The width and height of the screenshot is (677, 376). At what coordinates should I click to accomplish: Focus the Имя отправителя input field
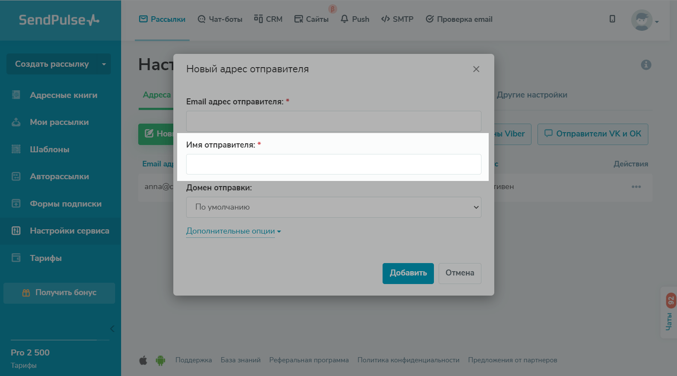click(x=333, y=164)
